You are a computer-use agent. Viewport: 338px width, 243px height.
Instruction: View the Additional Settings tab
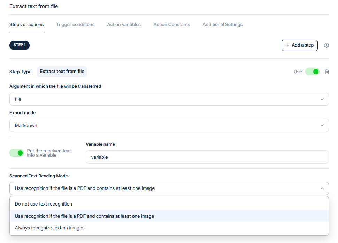pyautogui.click(x=222, y=25)
